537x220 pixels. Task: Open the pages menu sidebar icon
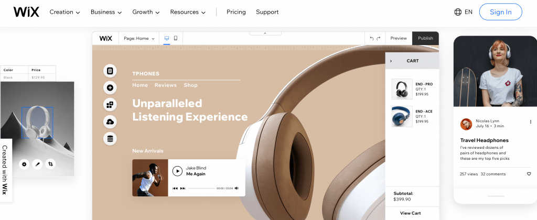110,71
